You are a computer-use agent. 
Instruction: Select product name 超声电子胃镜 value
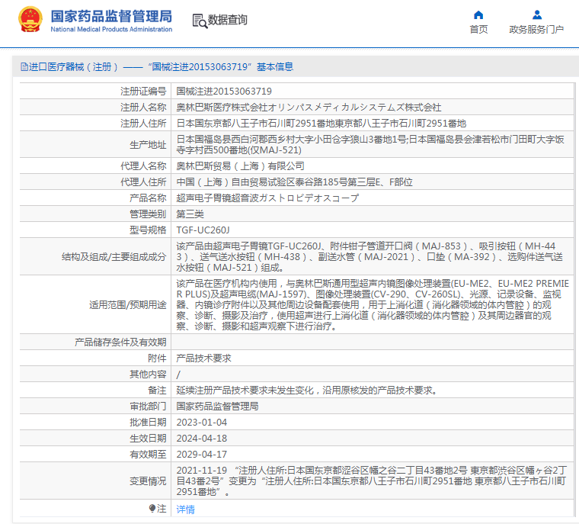pos(267,198)
